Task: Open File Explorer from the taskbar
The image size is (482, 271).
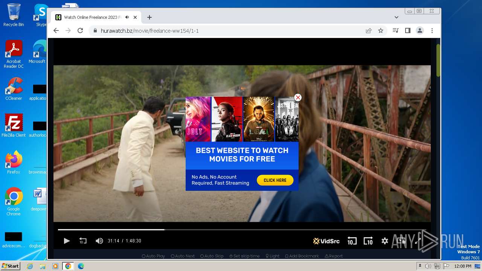Action: [x=43, y=266]
